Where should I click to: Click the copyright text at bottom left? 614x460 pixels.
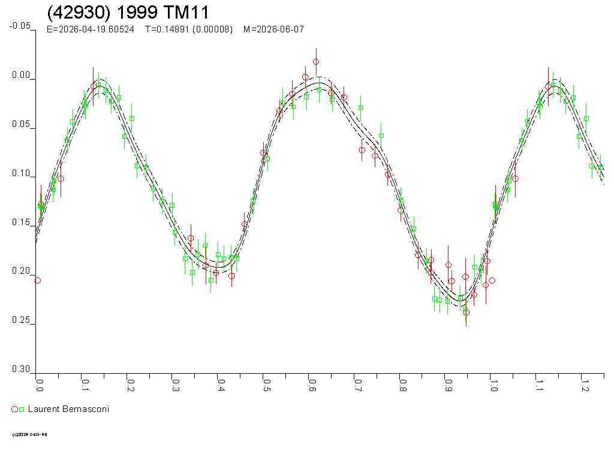[x=29, y=434]
